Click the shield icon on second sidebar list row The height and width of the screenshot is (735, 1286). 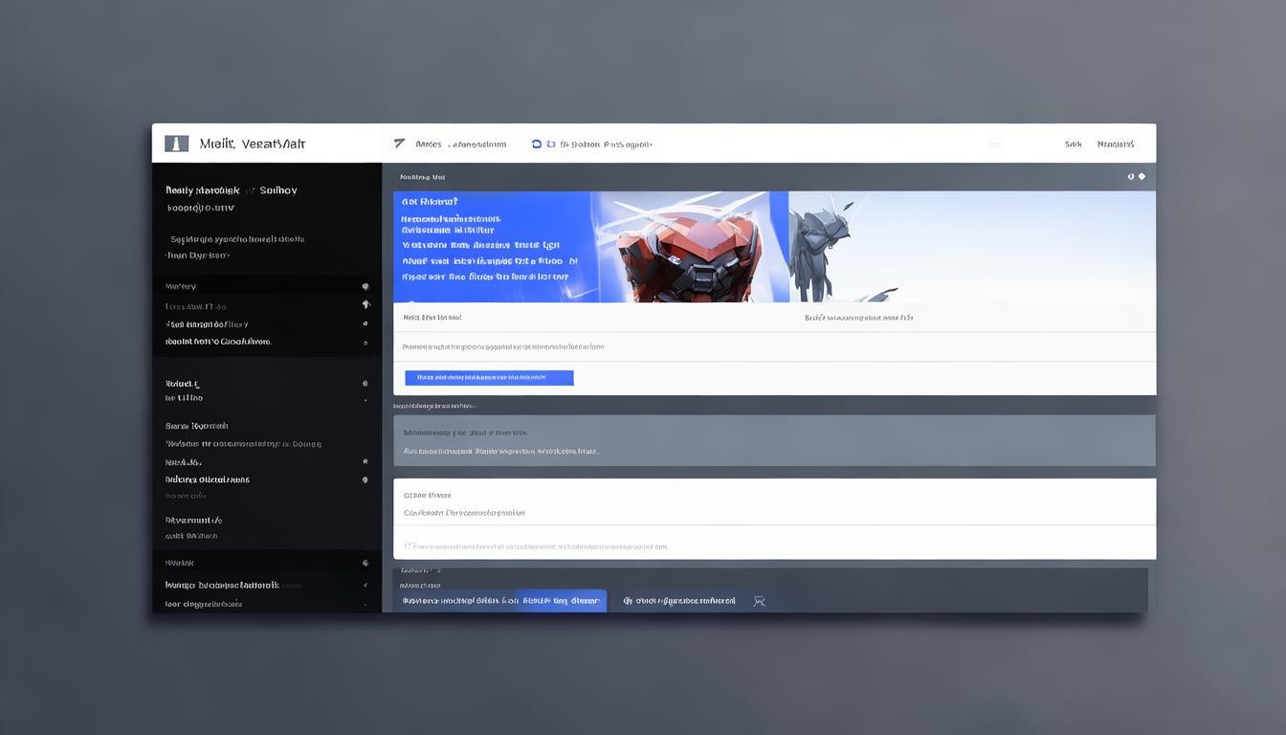point(366,304)
